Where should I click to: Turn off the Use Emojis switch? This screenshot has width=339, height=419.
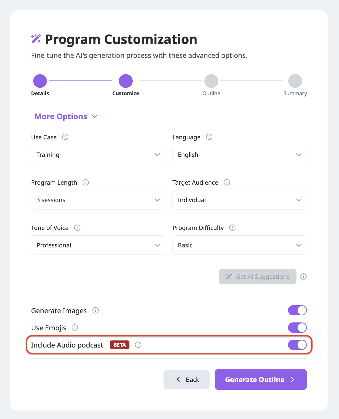[x=297, y=328]
